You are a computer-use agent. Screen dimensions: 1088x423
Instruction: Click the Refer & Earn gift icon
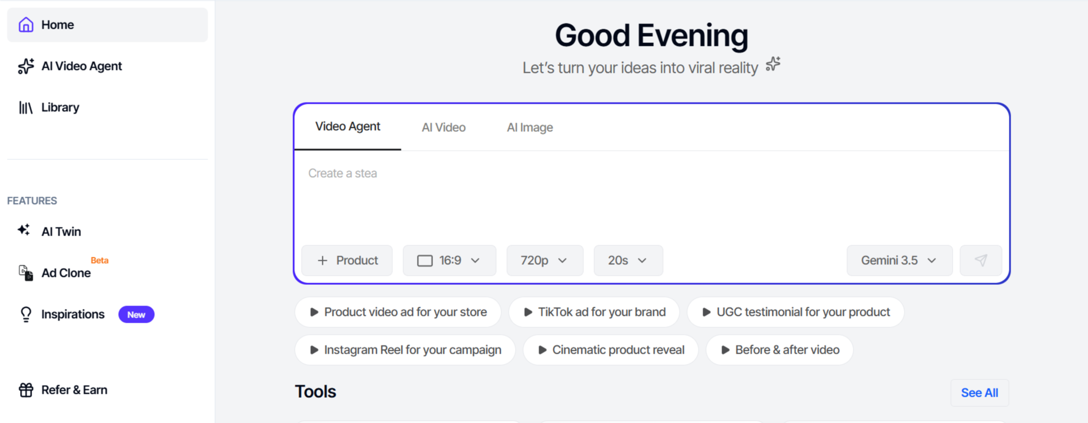click(26, 390)
